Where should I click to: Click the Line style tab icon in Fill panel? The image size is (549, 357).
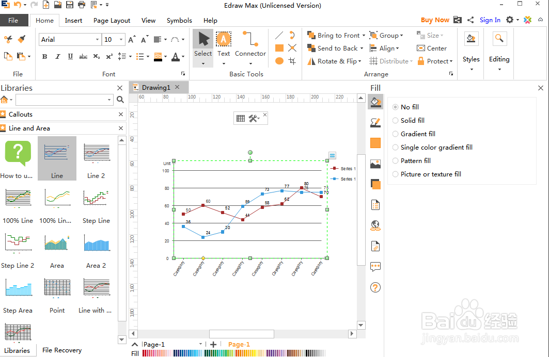[375, 122]
